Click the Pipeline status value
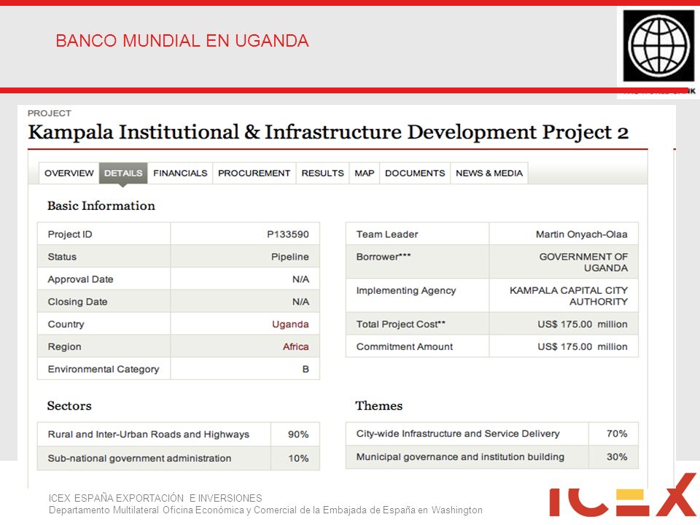The height and width of the screenshot is (525, 700). click(290, 257)
